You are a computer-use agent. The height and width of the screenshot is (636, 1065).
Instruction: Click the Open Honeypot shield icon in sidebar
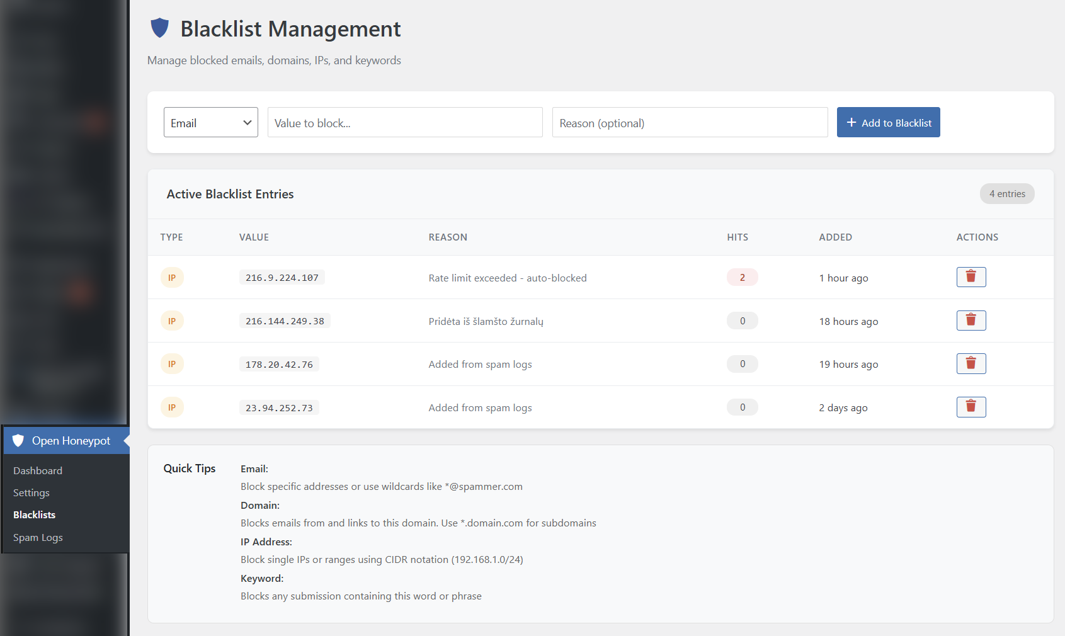19,440
